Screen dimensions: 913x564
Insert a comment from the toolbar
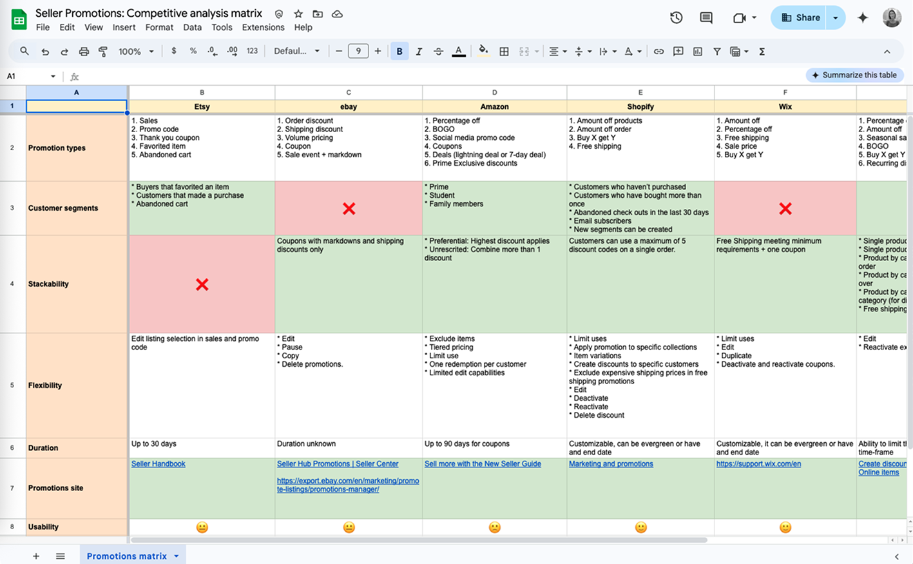(x=678, y=52)
